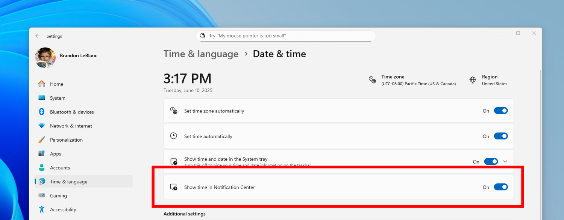Click the System tray calendar-clock icon
564x220 pixels.
click(173, 162)
